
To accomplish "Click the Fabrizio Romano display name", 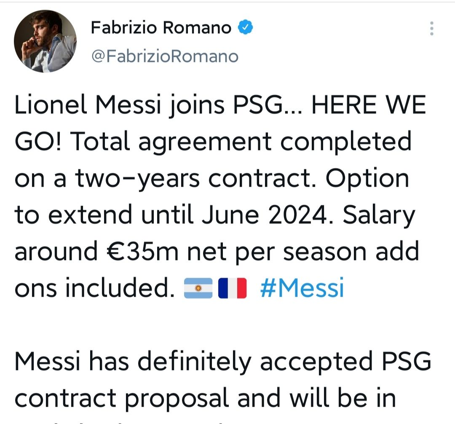I will pos(161,28).
